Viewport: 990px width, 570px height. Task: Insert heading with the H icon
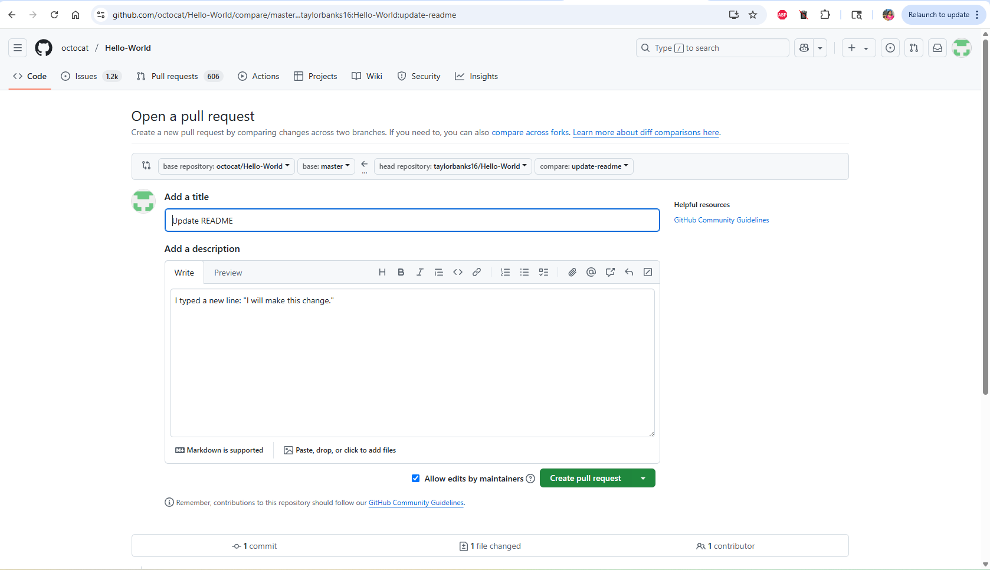point(382,272)
